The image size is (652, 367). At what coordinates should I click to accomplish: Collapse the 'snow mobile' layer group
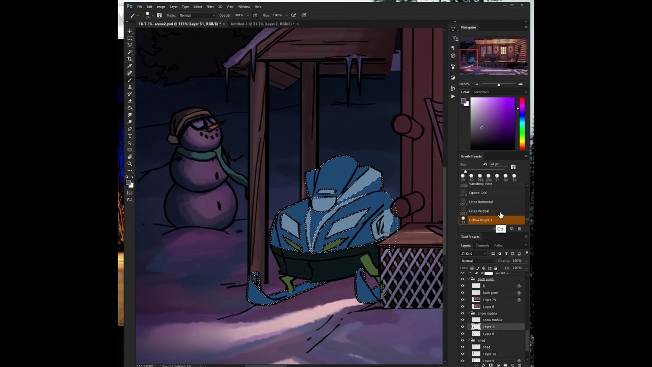point(468,313)
